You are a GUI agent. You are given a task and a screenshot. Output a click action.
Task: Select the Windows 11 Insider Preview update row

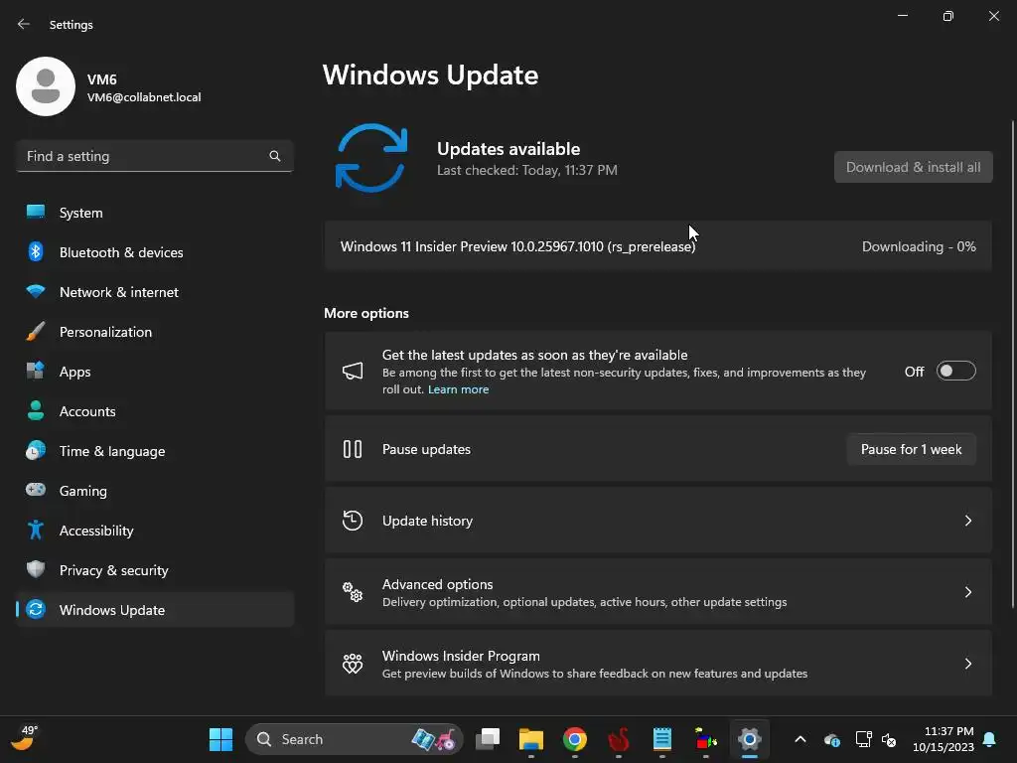coord(658,246)
